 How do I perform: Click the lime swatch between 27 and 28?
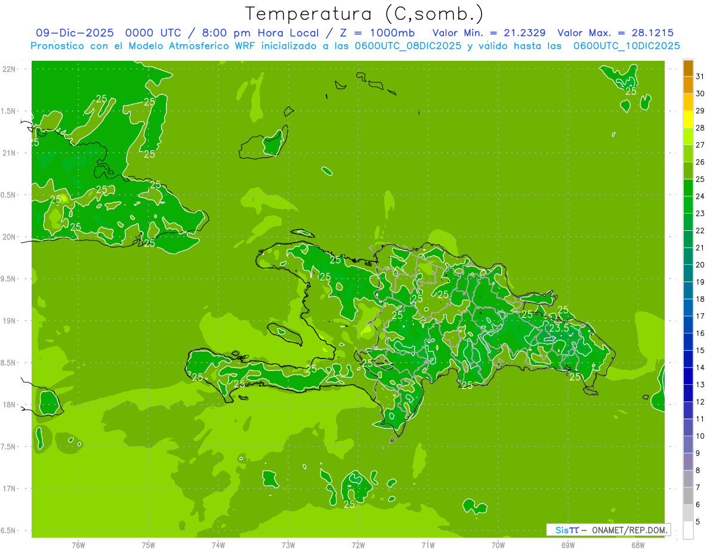(x=688, y=136)
